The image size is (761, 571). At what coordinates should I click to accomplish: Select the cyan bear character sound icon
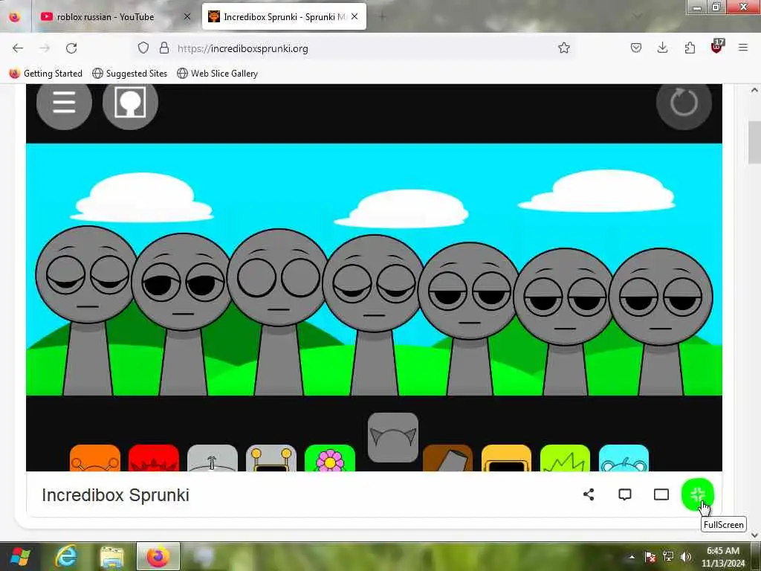pyautogui.click(x=624, y=458)
